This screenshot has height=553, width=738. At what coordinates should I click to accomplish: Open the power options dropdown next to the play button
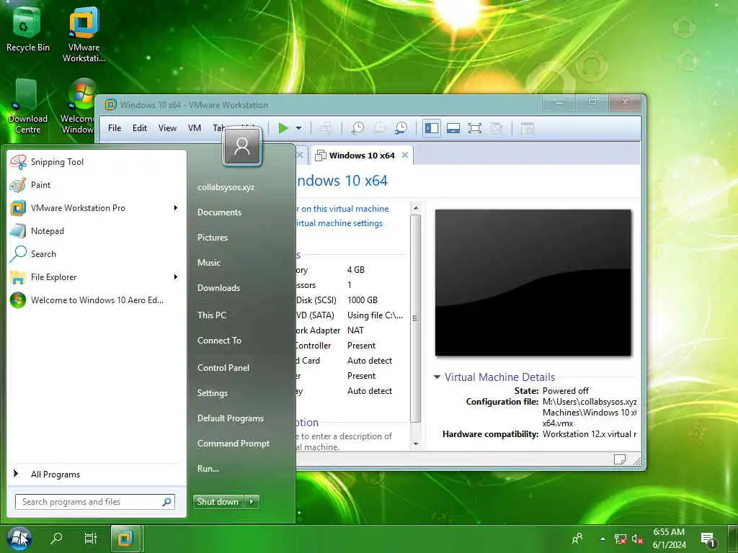(x=298, y=128)
